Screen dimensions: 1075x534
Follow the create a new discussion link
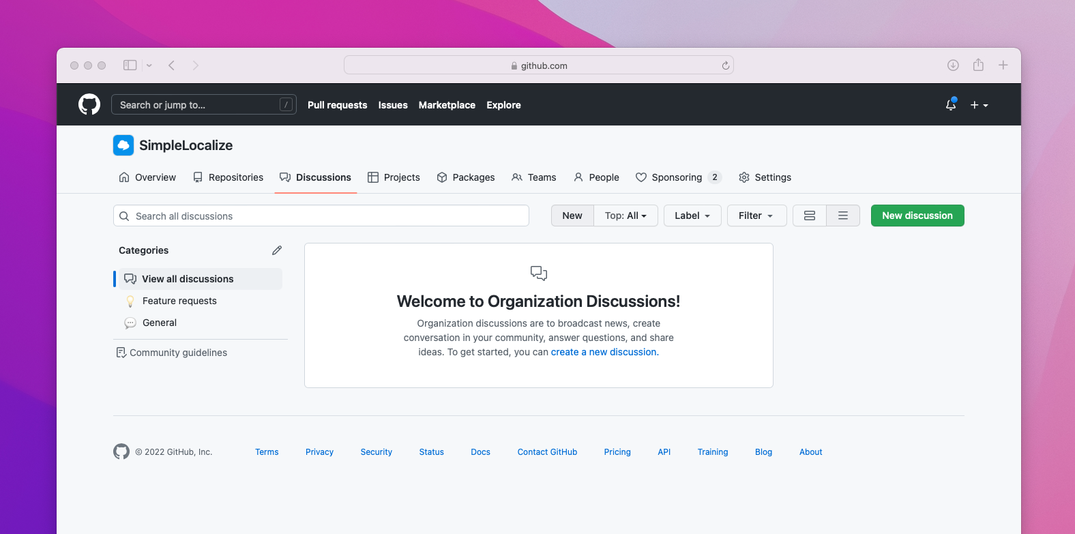[604, 352]
